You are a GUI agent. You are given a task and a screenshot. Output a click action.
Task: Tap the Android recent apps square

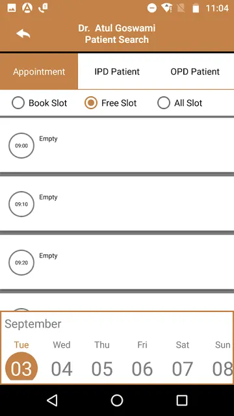click(x=182, y=400)
